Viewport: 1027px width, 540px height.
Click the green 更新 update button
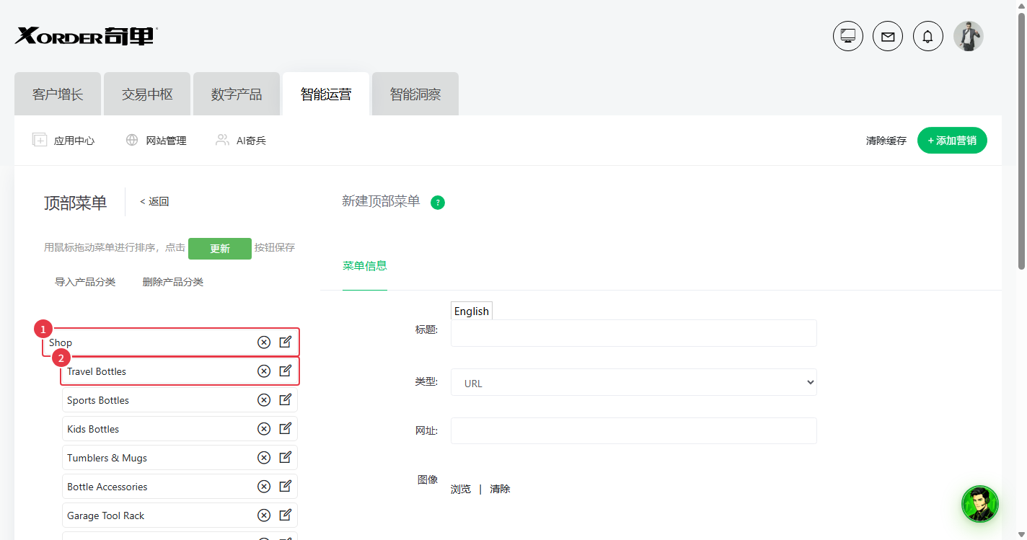click(x=220, y=248)
